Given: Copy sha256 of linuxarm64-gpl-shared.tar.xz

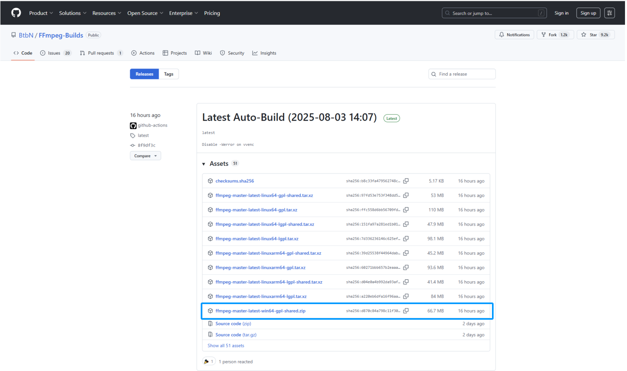Looking at the screenshot, I should pyautogui.click(x=406, y=253).
